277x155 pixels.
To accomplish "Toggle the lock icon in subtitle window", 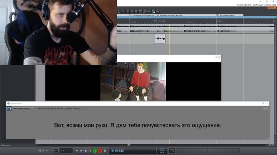I will coord(9,108).
